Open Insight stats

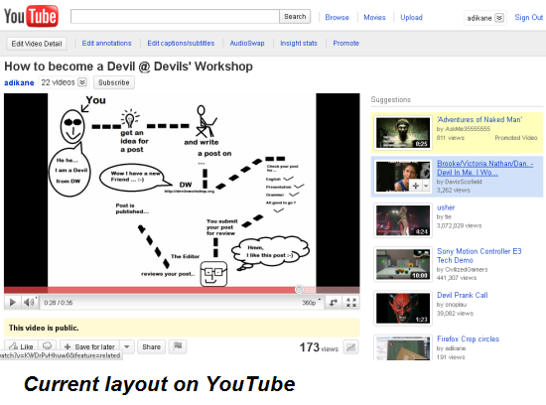(299, 44)
